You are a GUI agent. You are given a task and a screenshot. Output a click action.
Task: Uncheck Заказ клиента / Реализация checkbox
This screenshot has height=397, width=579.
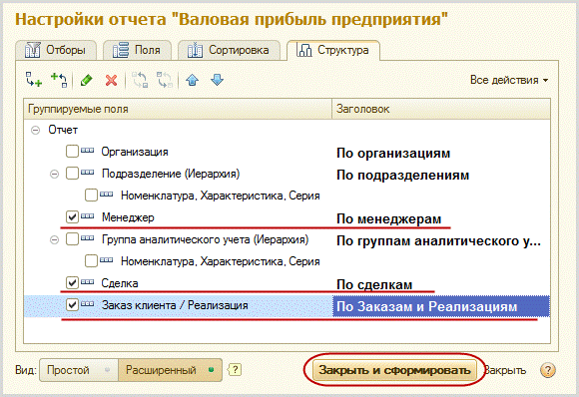point(72,305)
